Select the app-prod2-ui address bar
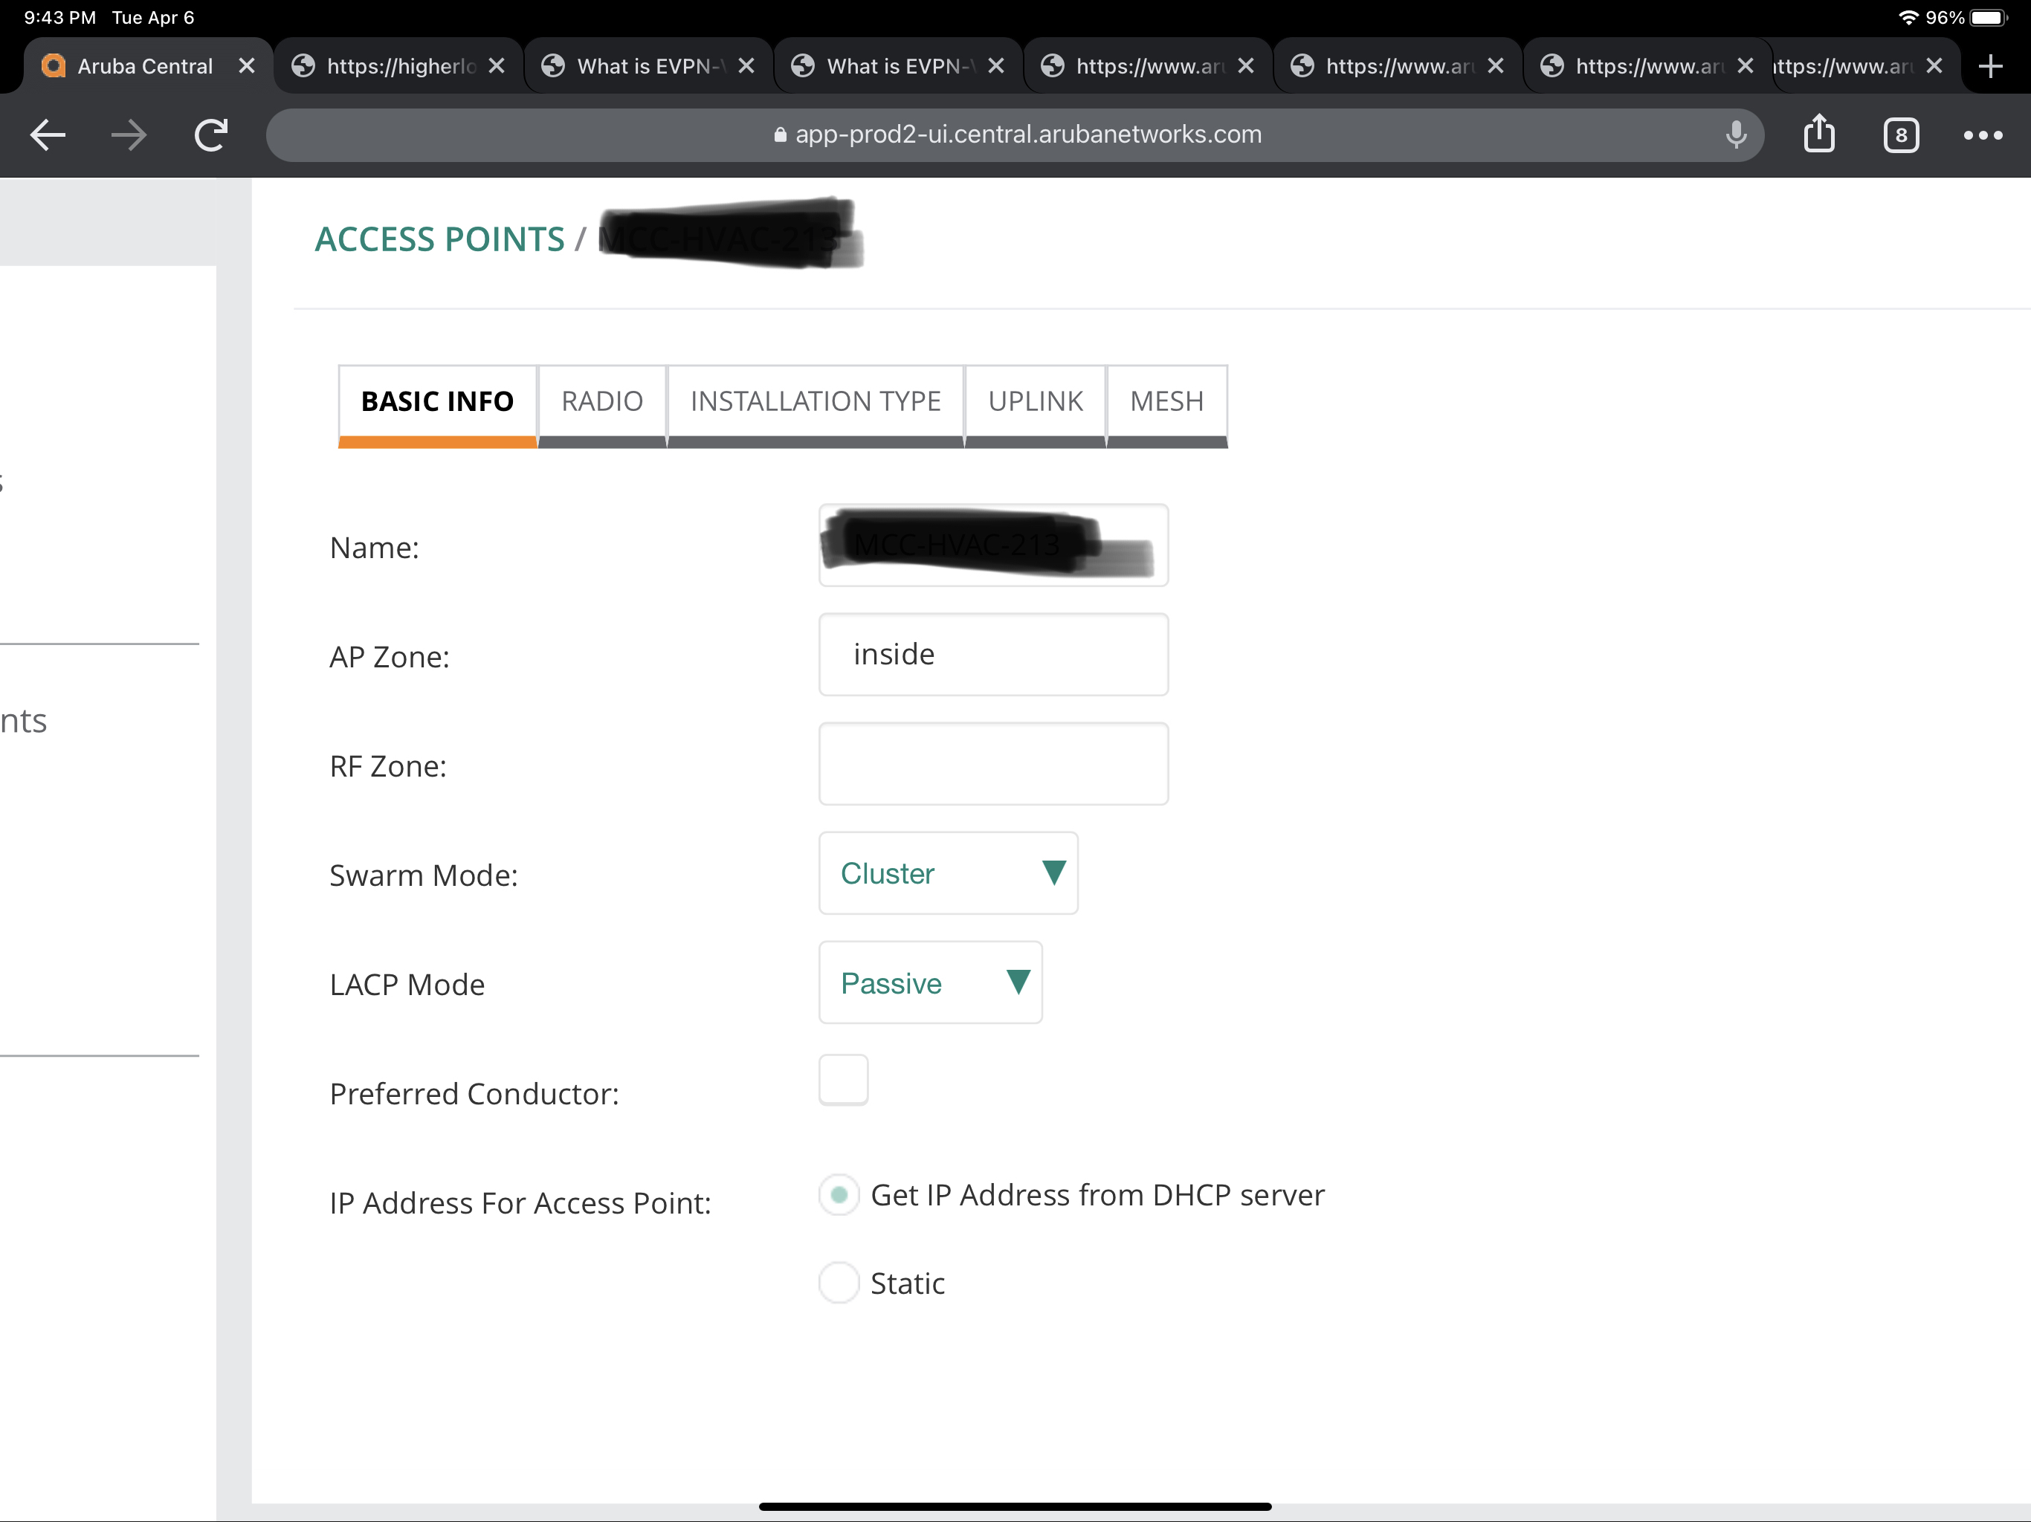Viewport: 2031px width, 1522px height. click(x=1028, y=134)
